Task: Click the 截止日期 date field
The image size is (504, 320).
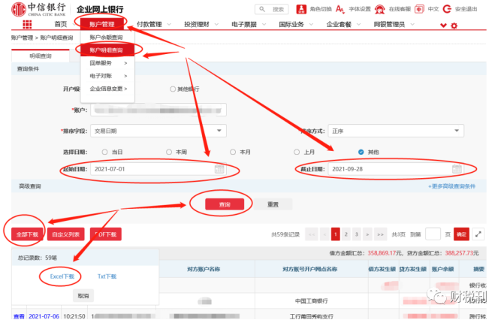Action: point(396,169)
